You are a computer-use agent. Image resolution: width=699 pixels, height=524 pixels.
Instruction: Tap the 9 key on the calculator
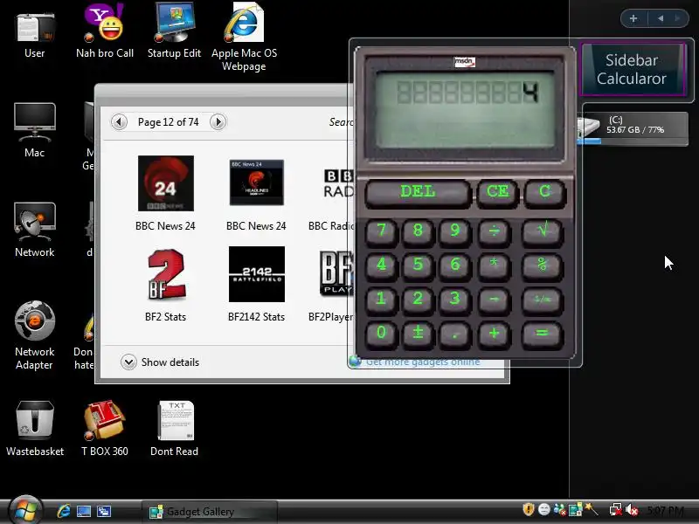tap(454, 232)
